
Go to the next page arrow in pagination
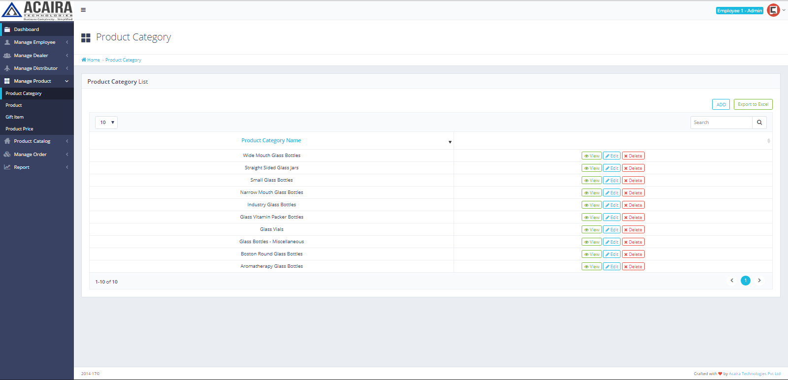pos(759,281)
